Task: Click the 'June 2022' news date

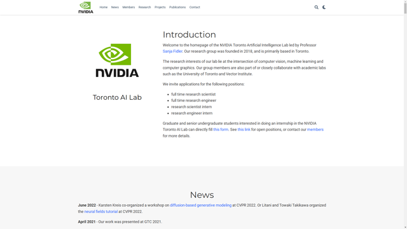Action: pos(86,205)
